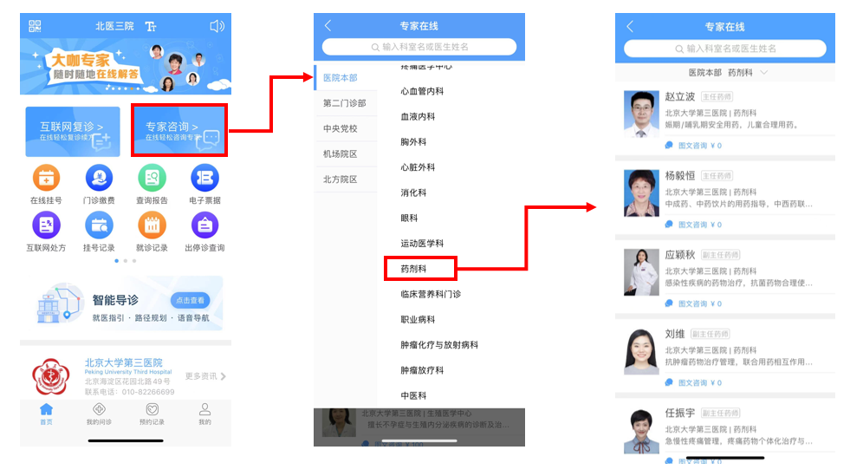Image resolution: width=863 pixels, height=476 pixels.
Task: Click 点击查看 on 智能导诊 card
Action: (190, 300)
